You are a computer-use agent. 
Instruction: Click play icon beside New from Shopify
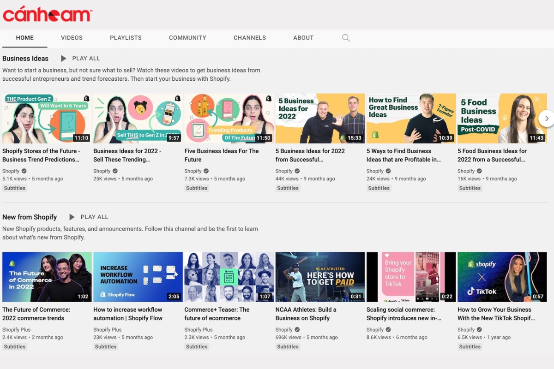click(x=72, y=217)
